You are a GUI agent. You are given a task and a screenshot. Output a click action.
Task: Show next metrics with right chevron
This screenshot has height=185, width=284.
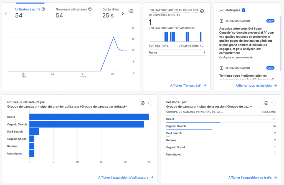[x=123, y=14]
